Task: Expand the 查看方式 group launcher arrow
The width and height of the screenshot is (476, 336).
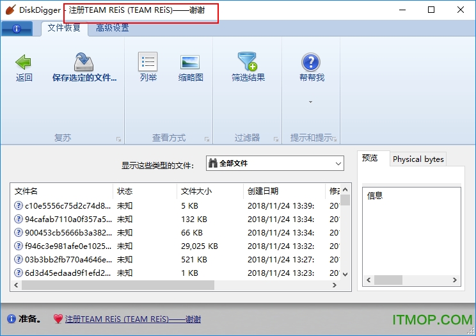Action: (x=207, y=139)
